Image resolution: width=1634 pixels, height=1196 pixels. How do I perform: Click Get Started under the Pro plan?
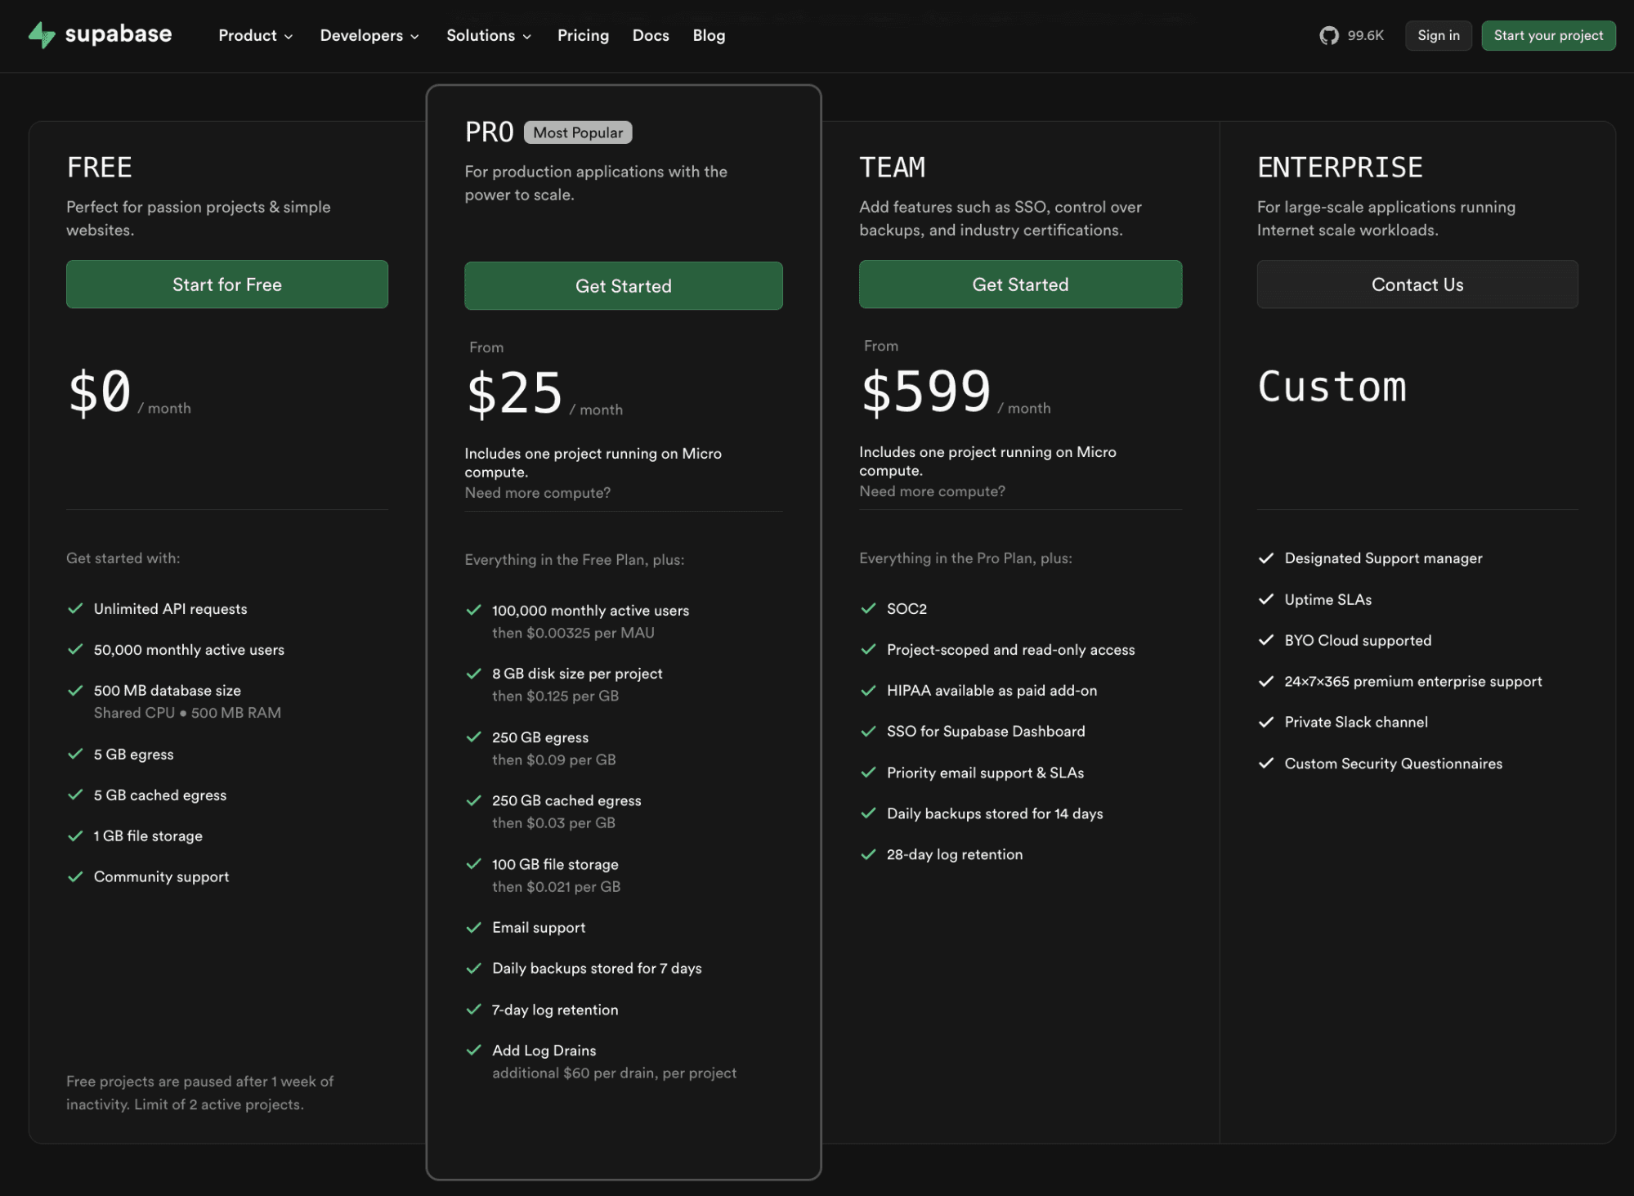(x=623, y=286)
